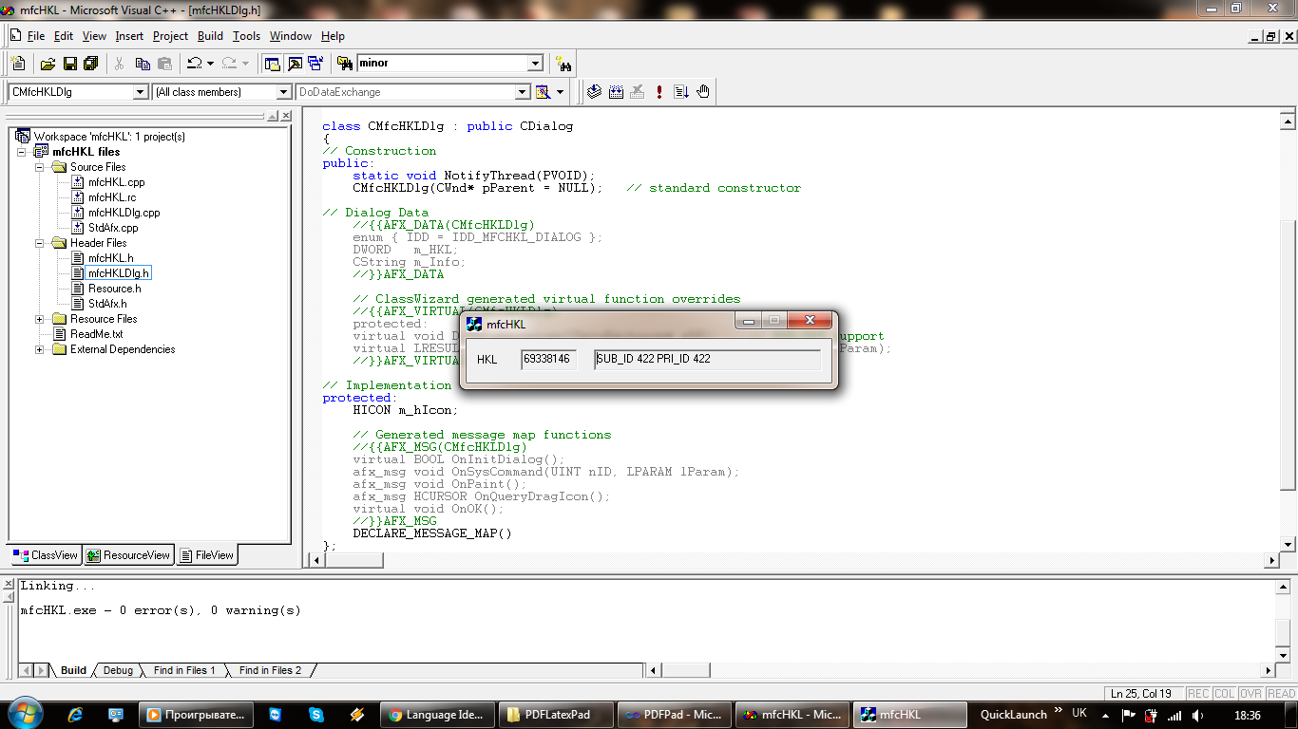Toggle the Output window toolbar button
The width and height of the screenshot is (1298, 729).
[x=295, y=64]
